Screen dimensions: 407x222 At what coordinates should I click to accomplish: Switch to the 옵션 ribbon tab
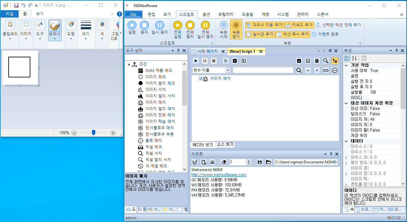pos(206,14)
